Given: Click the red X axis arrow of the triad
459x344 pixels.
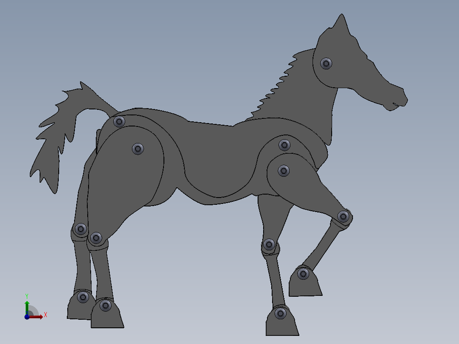Looking at the screenshot, I should coord(37,317).
